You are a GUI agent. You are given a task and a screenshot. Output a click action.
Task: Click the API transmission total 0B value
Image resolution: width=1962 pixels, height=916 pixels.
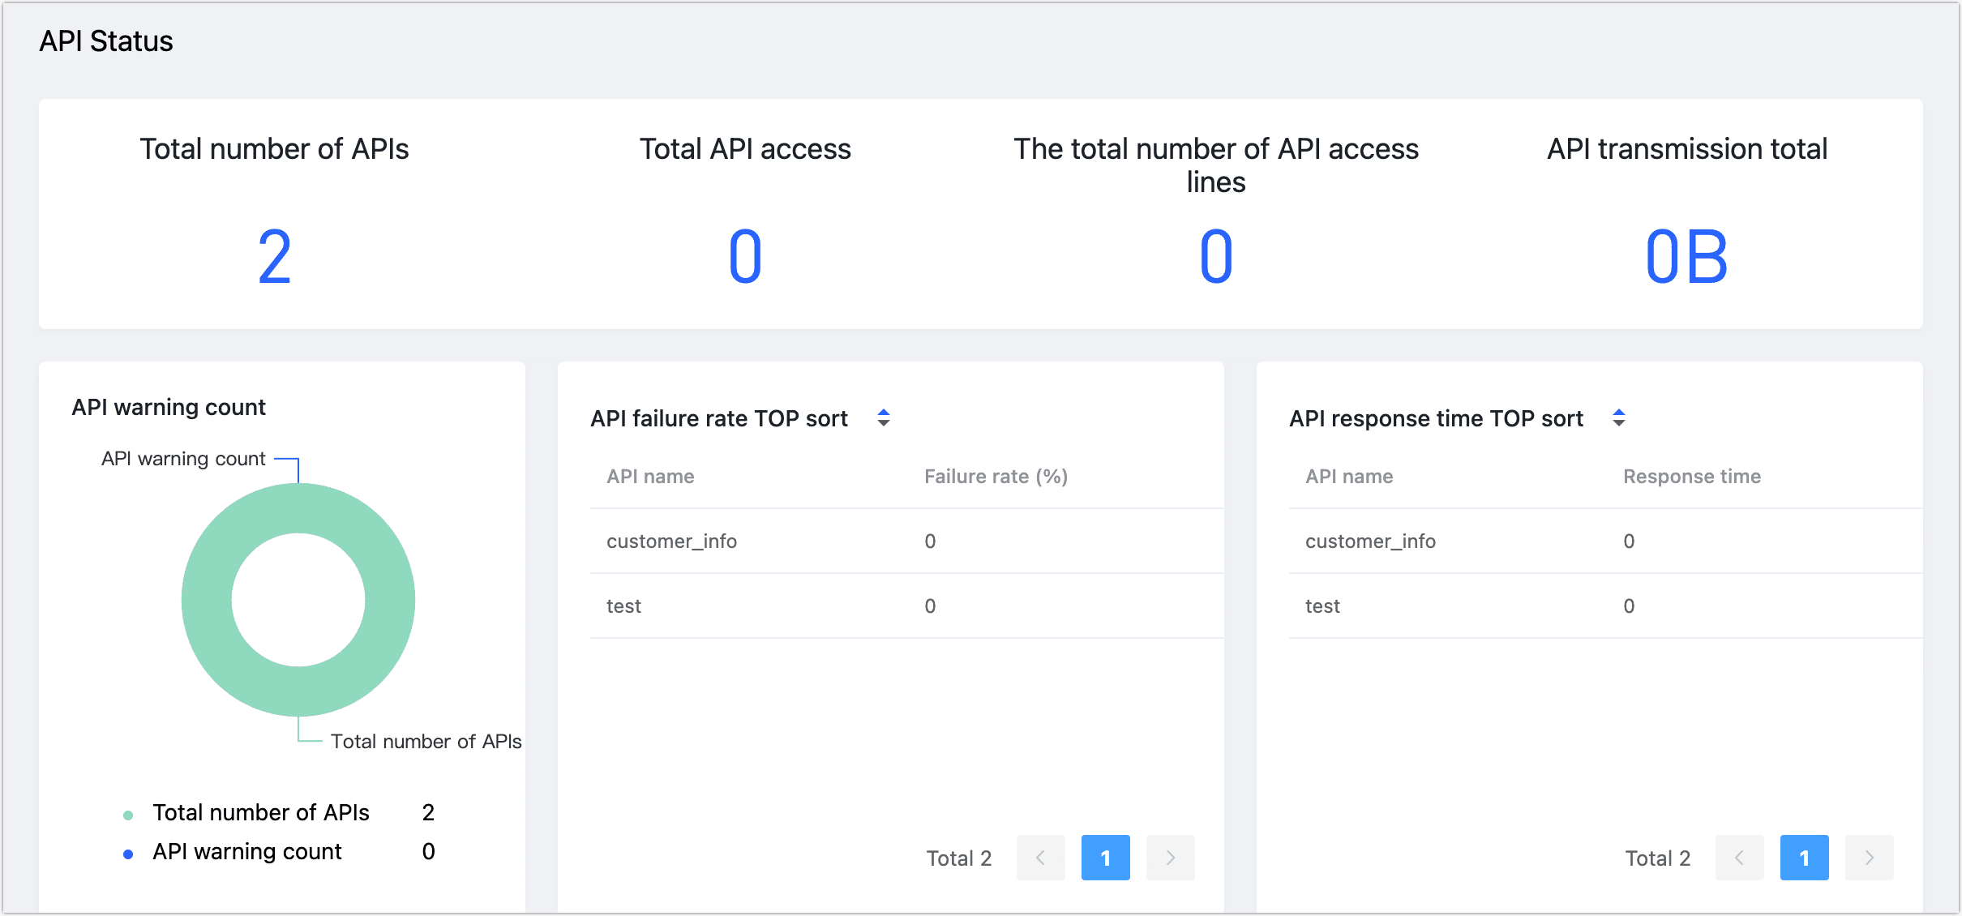[x=1686, y=257]
